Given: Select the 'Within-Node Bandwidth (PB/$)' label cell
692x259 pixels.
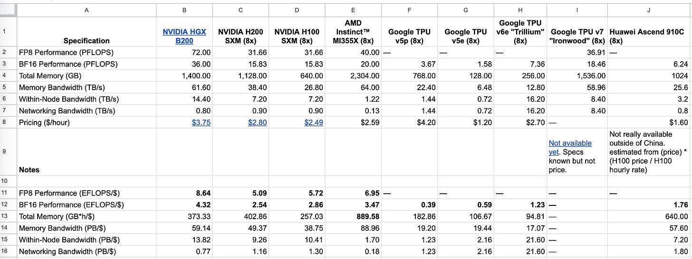Looking at the screenshot, I should point(86,240).
